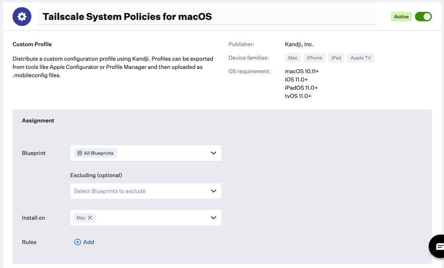Remove the Mac chip using its X icon
The height and width of the screenshot is (268, 444).
[x=90, y=218]
